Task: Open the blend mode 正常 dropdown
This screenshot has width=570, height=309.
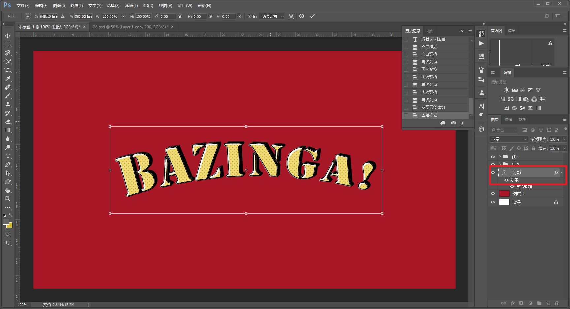Action: (509, 139)
